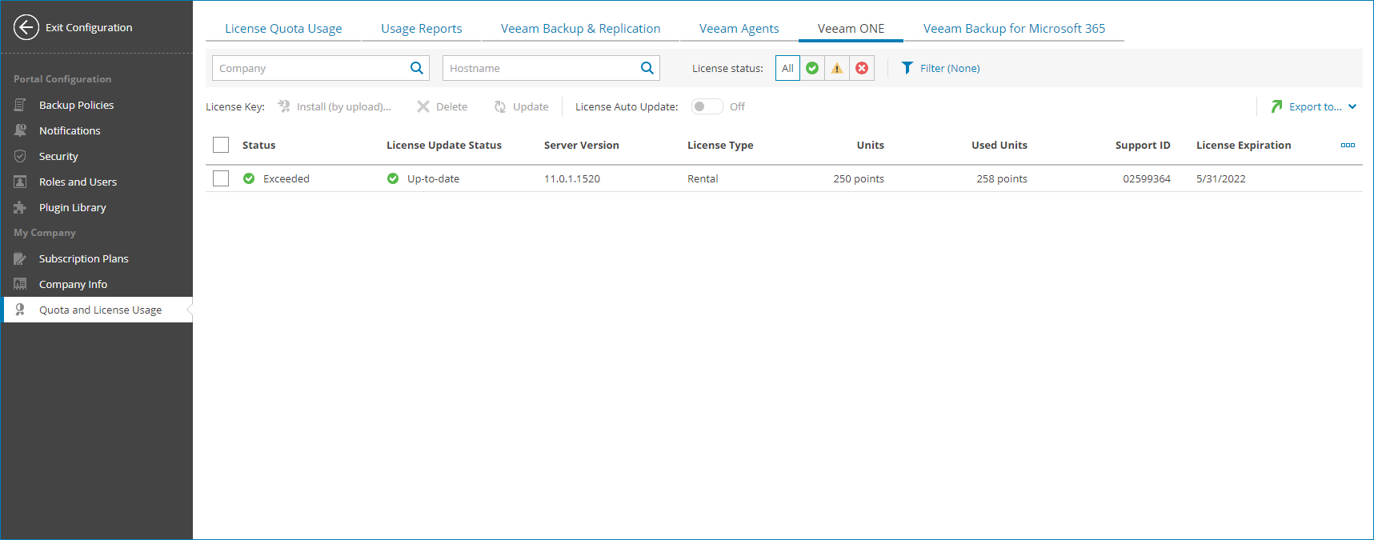Image resolution: width=1374 pixels, height=540 pixels.
Task: Toggle the License Auto Update switch
Action: tap(707, 106)
